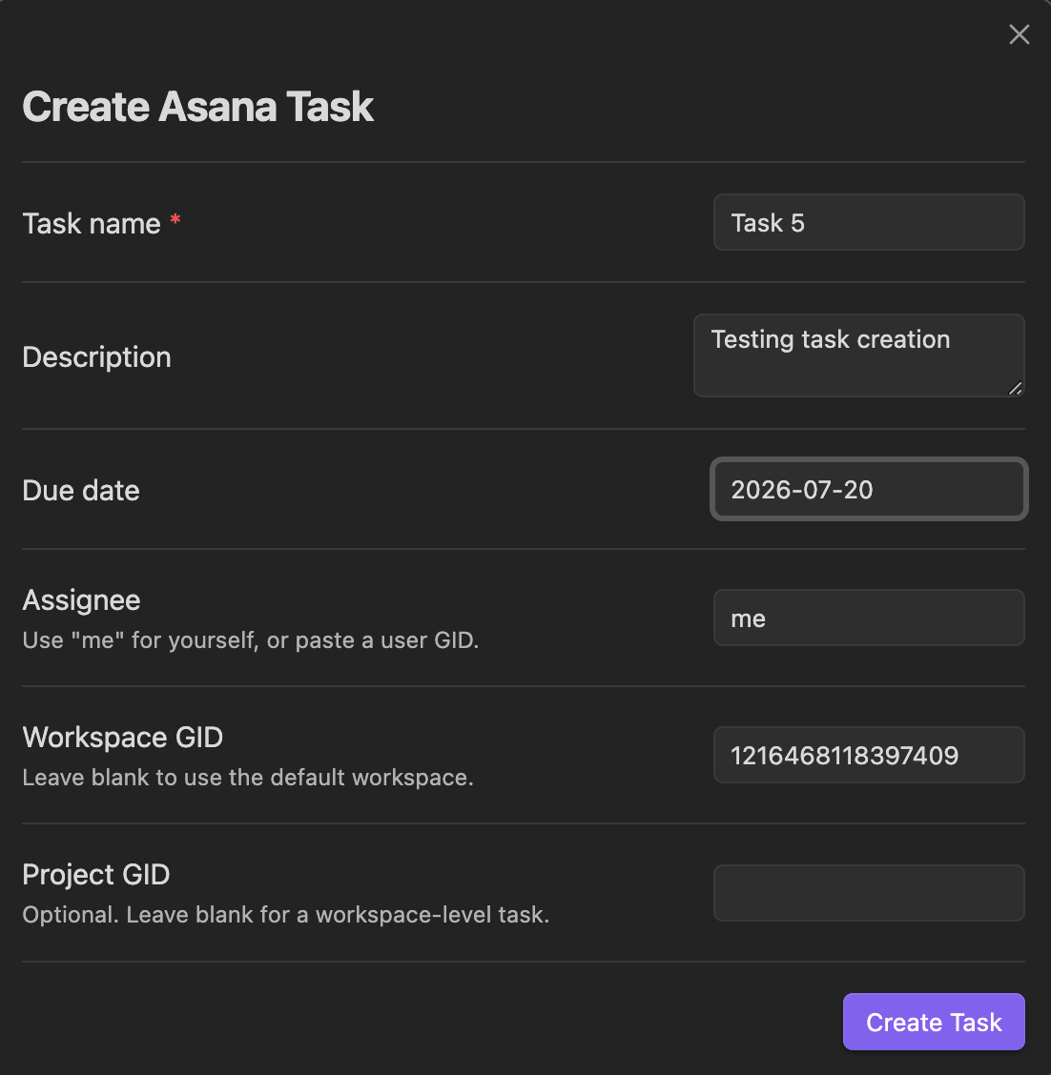
Task: Click the empty Project GID field
Action: [869, 893]
